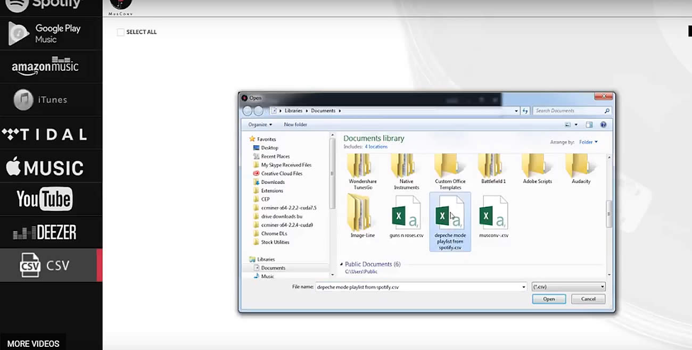Select the Battlefield 1 folder
Image resolution: width=692 pixels, height=350 pixels.
click(x=493, y=169)
